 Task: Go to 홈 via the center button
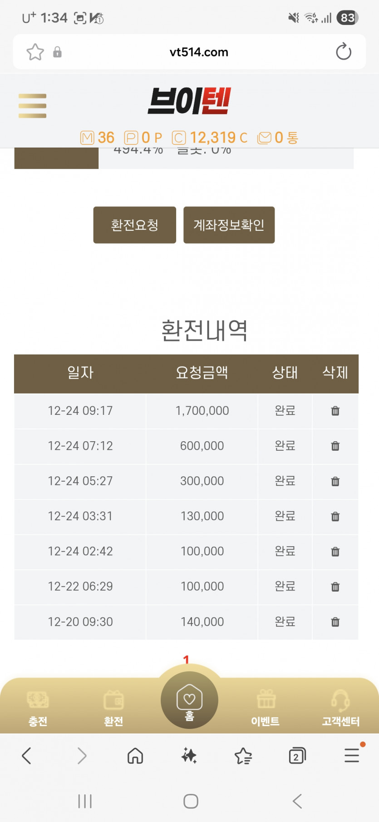(189, 700)
